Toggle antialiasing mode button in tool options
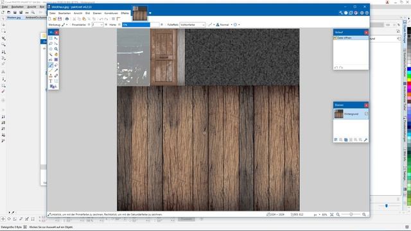411x231 pixels. point(211,24)
